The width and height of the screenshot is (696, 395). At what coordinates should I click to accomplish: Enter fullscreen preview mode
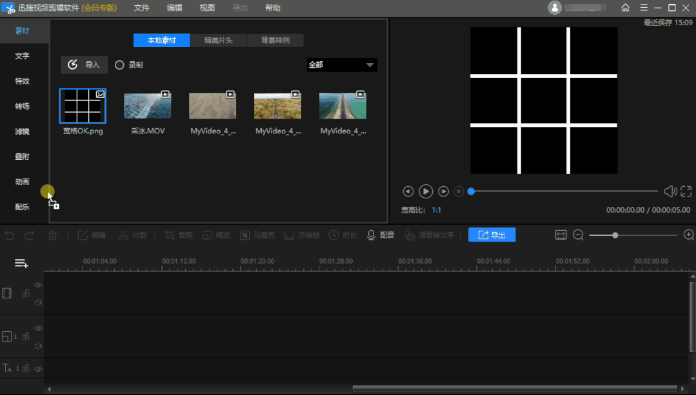pyautogui.click(x=686, y=191)
